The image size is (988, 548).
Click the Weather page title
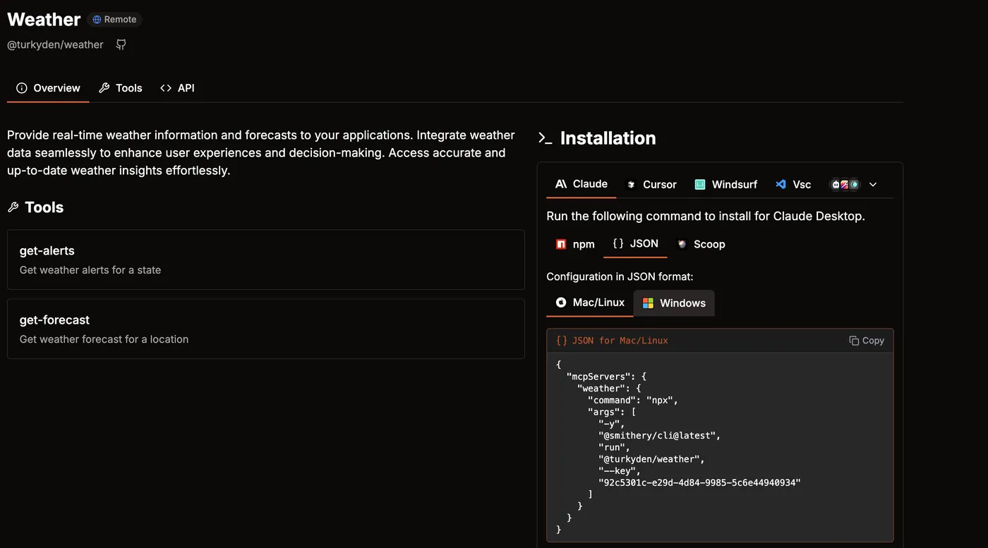pos(44,20)
